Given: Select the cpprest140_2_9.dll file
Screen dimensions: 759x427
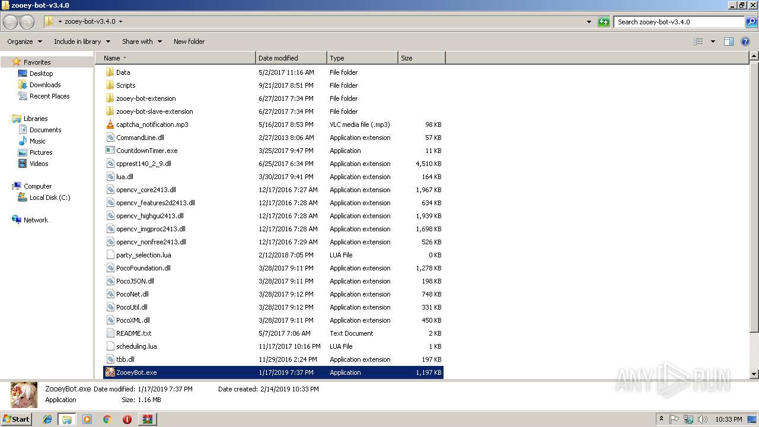Looking at the screenshot, I should tap(143, 164).
